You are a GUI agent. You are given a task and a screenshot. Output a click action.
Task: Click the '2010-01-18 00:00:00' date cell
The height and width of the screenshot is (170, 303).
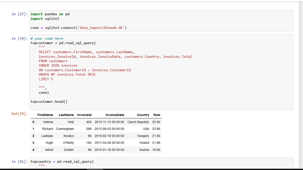point(110,150)
